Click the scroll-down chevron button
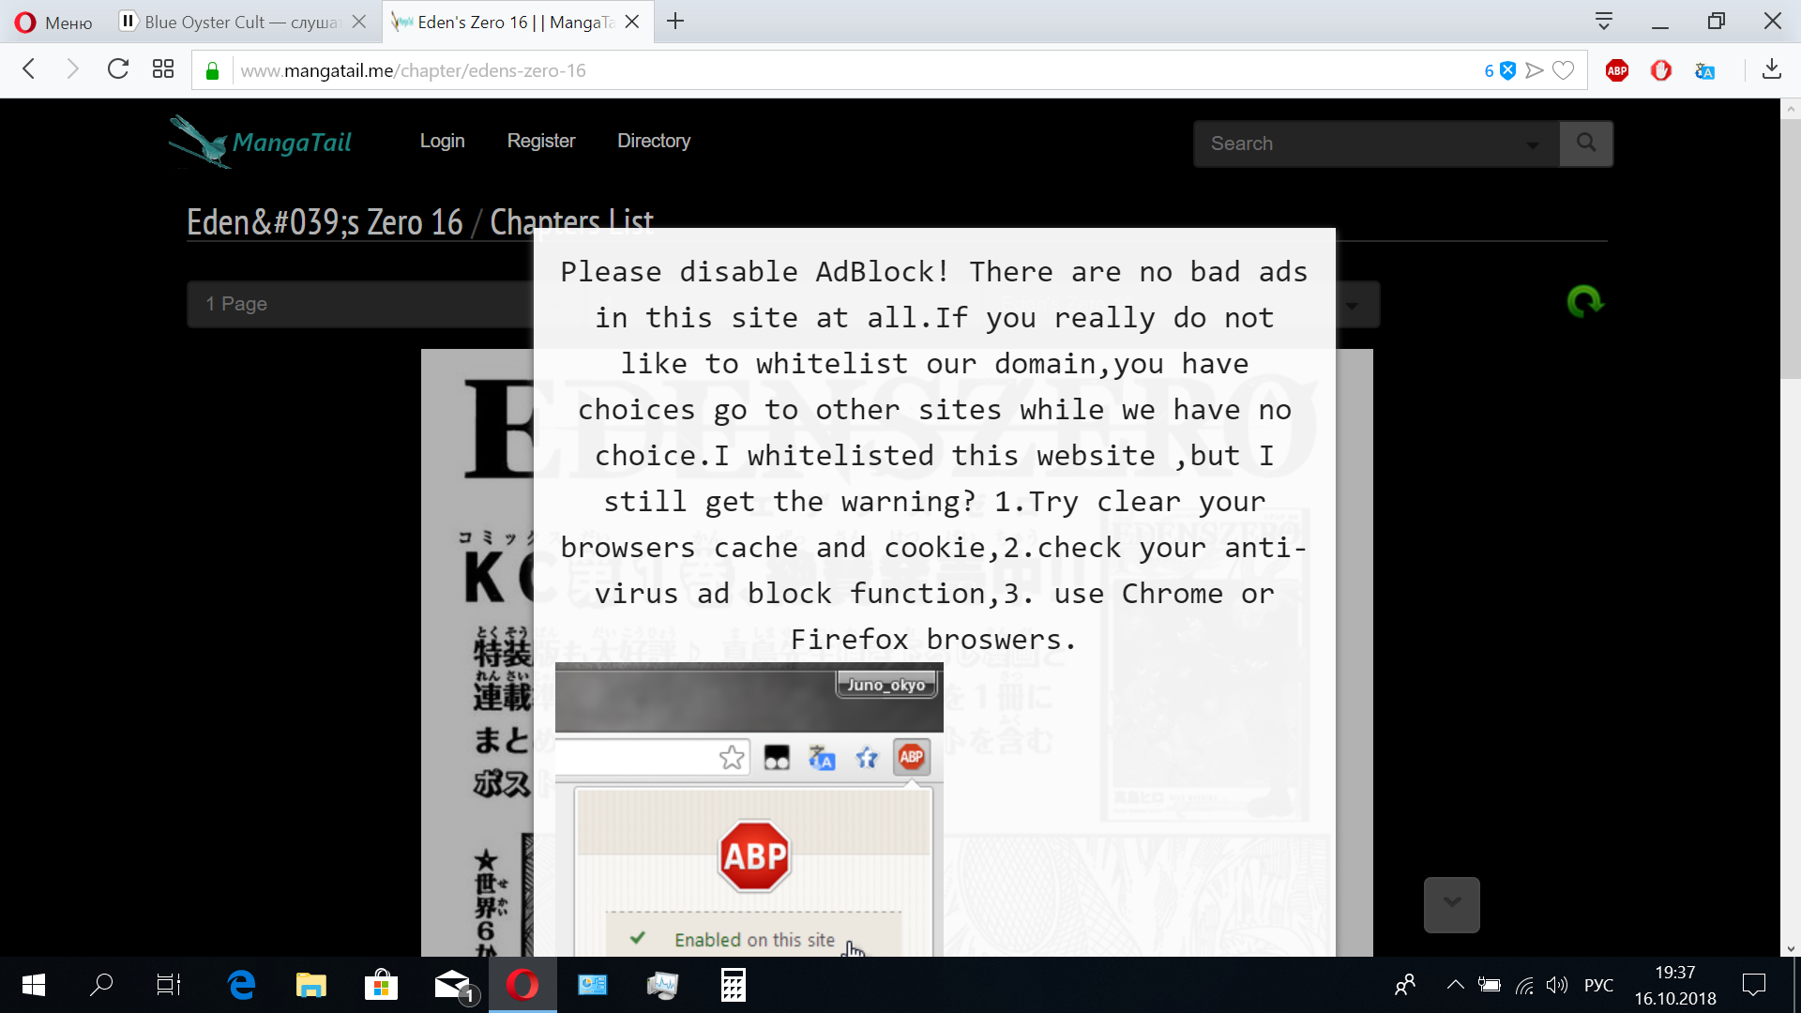 [x=1452, y=904]
